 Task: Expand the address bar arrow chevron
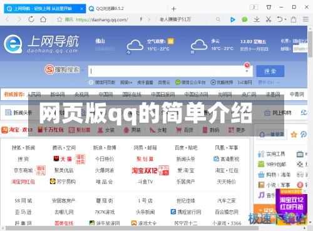[149, 19]
